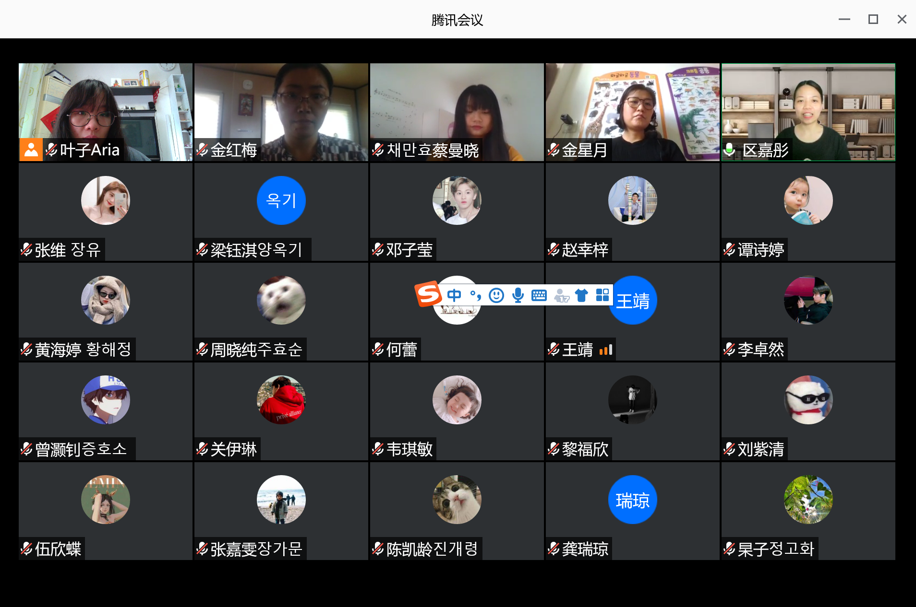Open the Sogou soft keyboard
916x607 pixels.
(539, 295)
